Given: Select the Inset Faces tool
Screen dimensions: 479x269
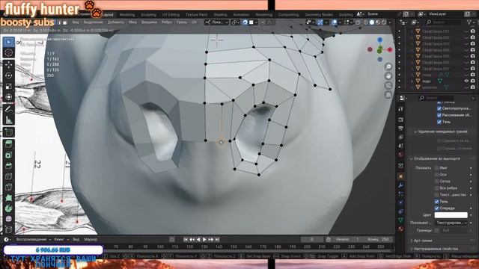Looking at the screenshot, I should coord(8,155).
